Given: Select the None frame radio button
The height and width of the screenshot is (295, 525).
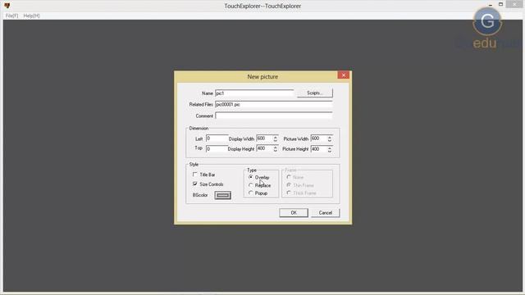Looking at the screenshot, I should pyautogui.click(x=289, y=177).
